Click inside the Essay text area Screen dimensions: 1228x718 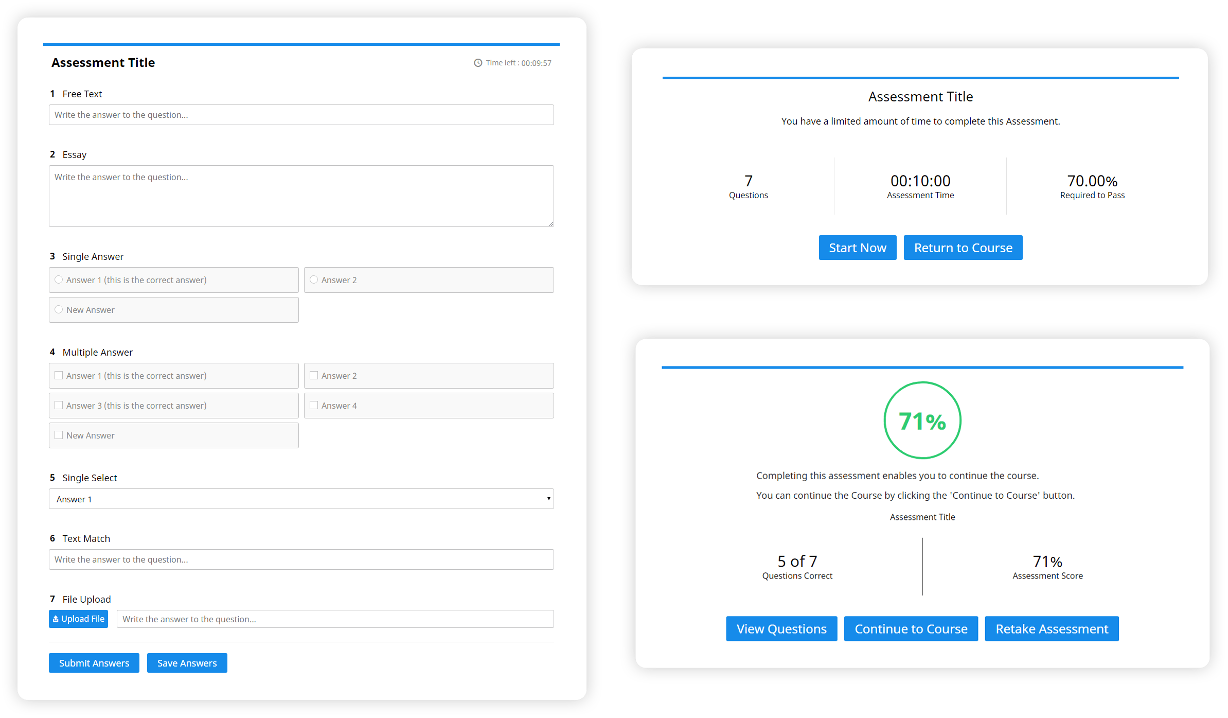(301, 196)
